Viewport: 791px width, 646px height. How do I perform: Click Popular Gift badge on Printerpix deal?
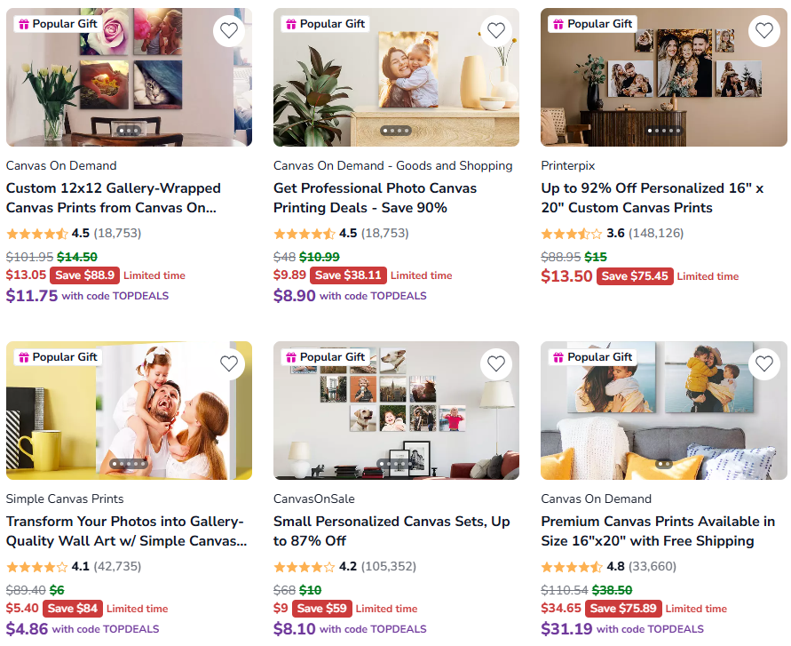(x=593, y=24)
